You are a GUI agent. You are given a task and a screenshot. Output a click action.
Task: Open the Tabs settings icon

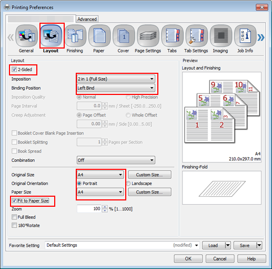pos(172,36)
